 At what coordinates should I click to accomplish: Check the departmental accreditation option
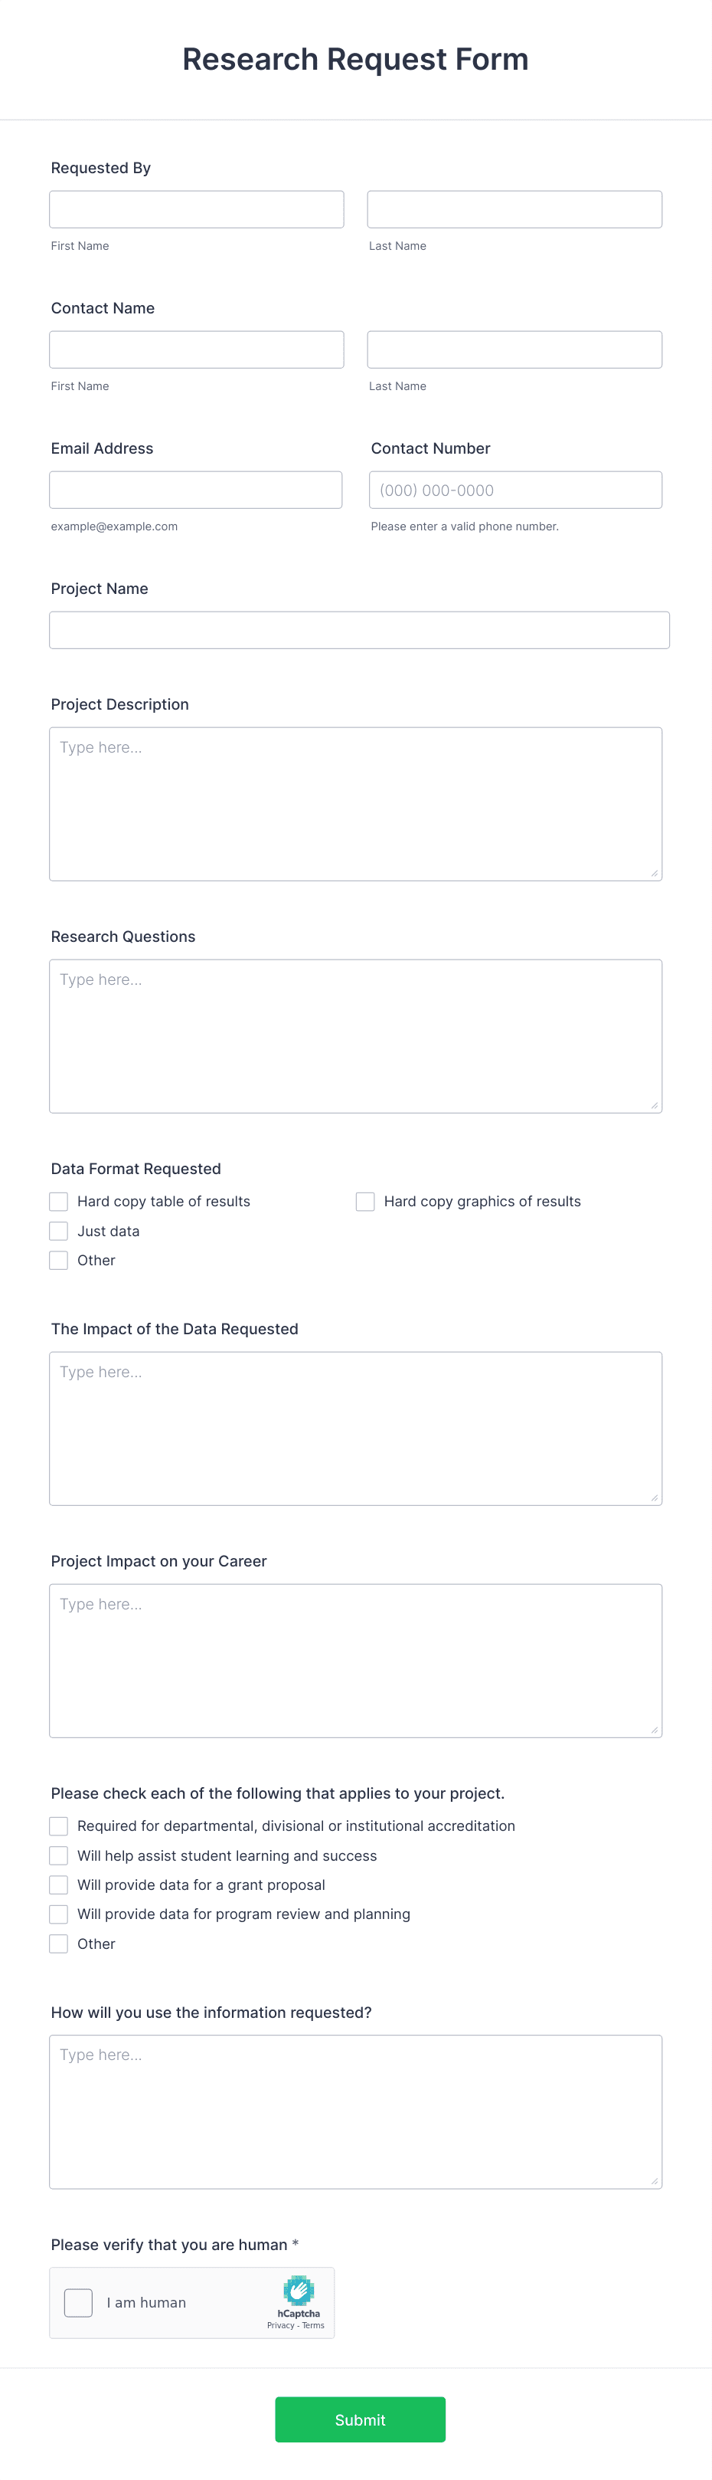[x=59, y=1826]
